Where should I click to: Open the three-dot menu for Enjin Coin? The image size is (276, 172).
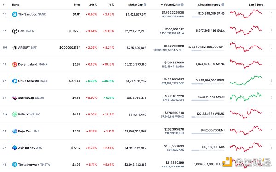pos(271,131)
